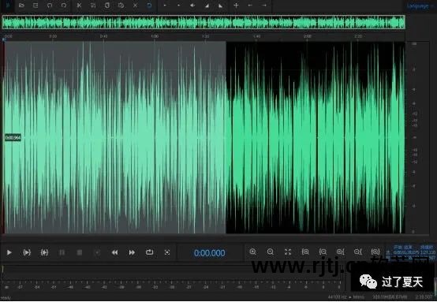Redo the last undone edit
437x302 pixels.
64,6
